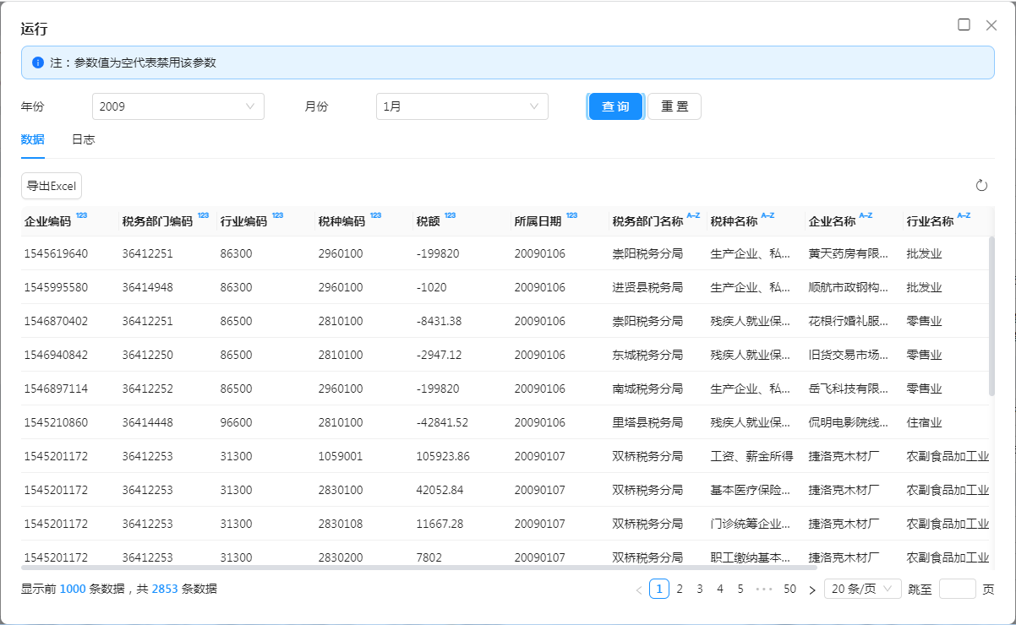
Task: Expand the 月份 dropdown showing 1月
Action: (x=462, y=106)
